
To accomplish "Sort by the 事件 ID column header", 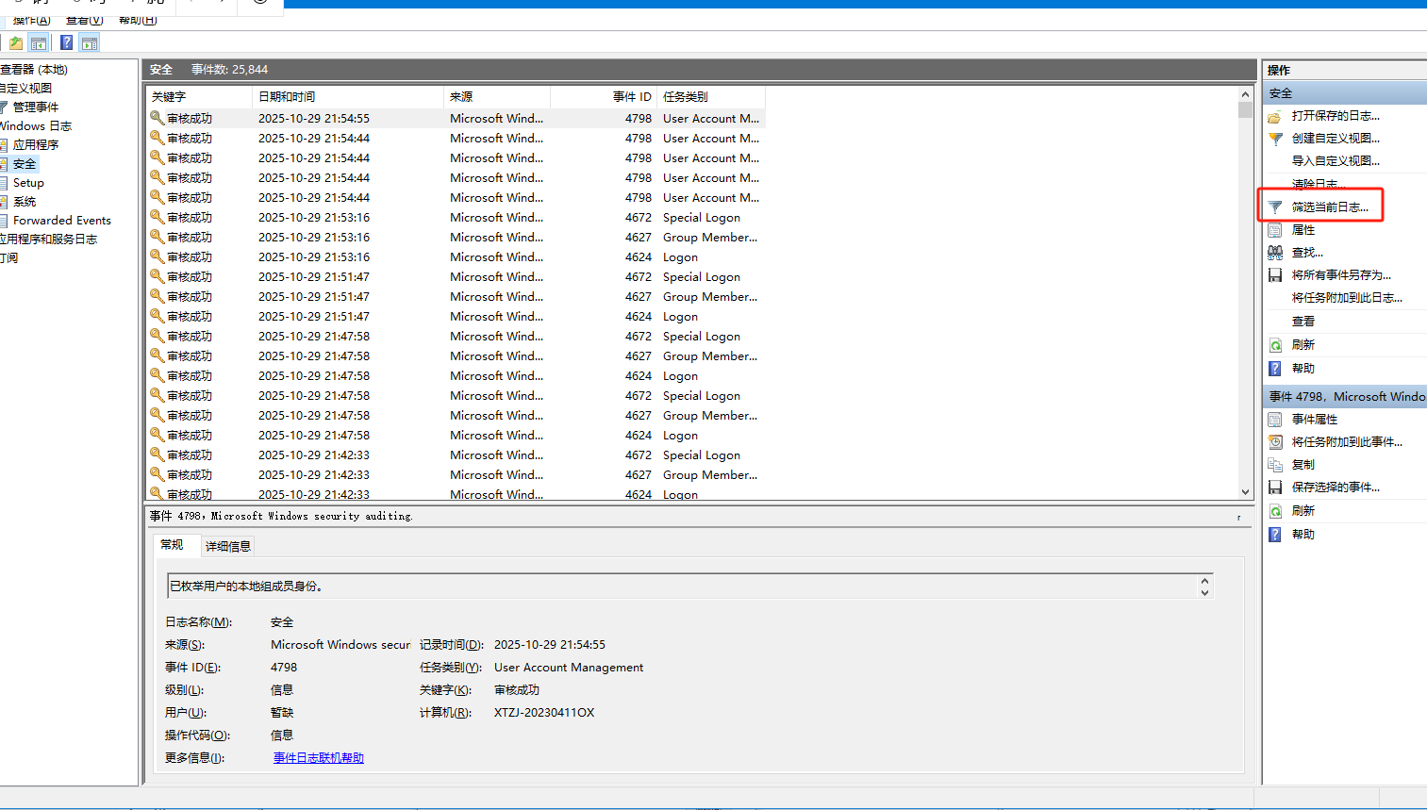I will [x=631, y=97].
